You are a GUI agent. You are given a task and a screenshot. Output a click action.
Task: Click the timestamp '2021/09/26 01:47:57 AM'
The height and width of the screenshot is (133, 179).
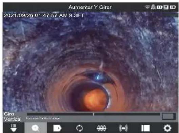(x=36, y=15)
